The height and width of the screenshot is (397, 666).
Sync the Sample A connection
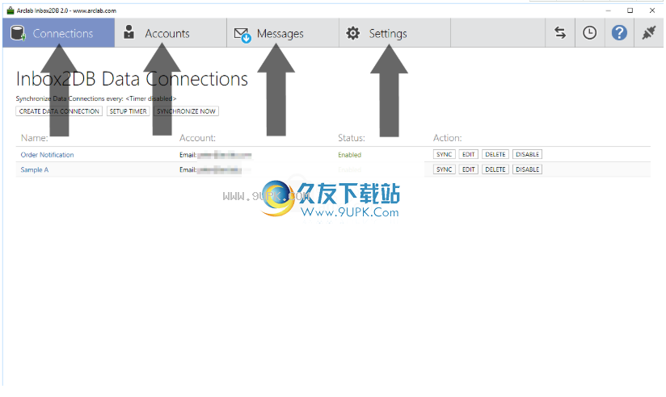pos(445,169)
